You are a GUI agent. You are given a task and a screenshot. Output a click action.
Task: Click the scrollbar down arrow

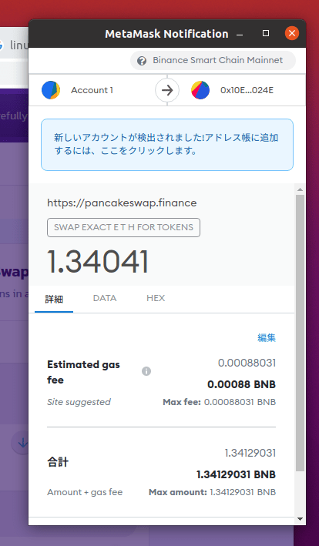click(300, 519)
